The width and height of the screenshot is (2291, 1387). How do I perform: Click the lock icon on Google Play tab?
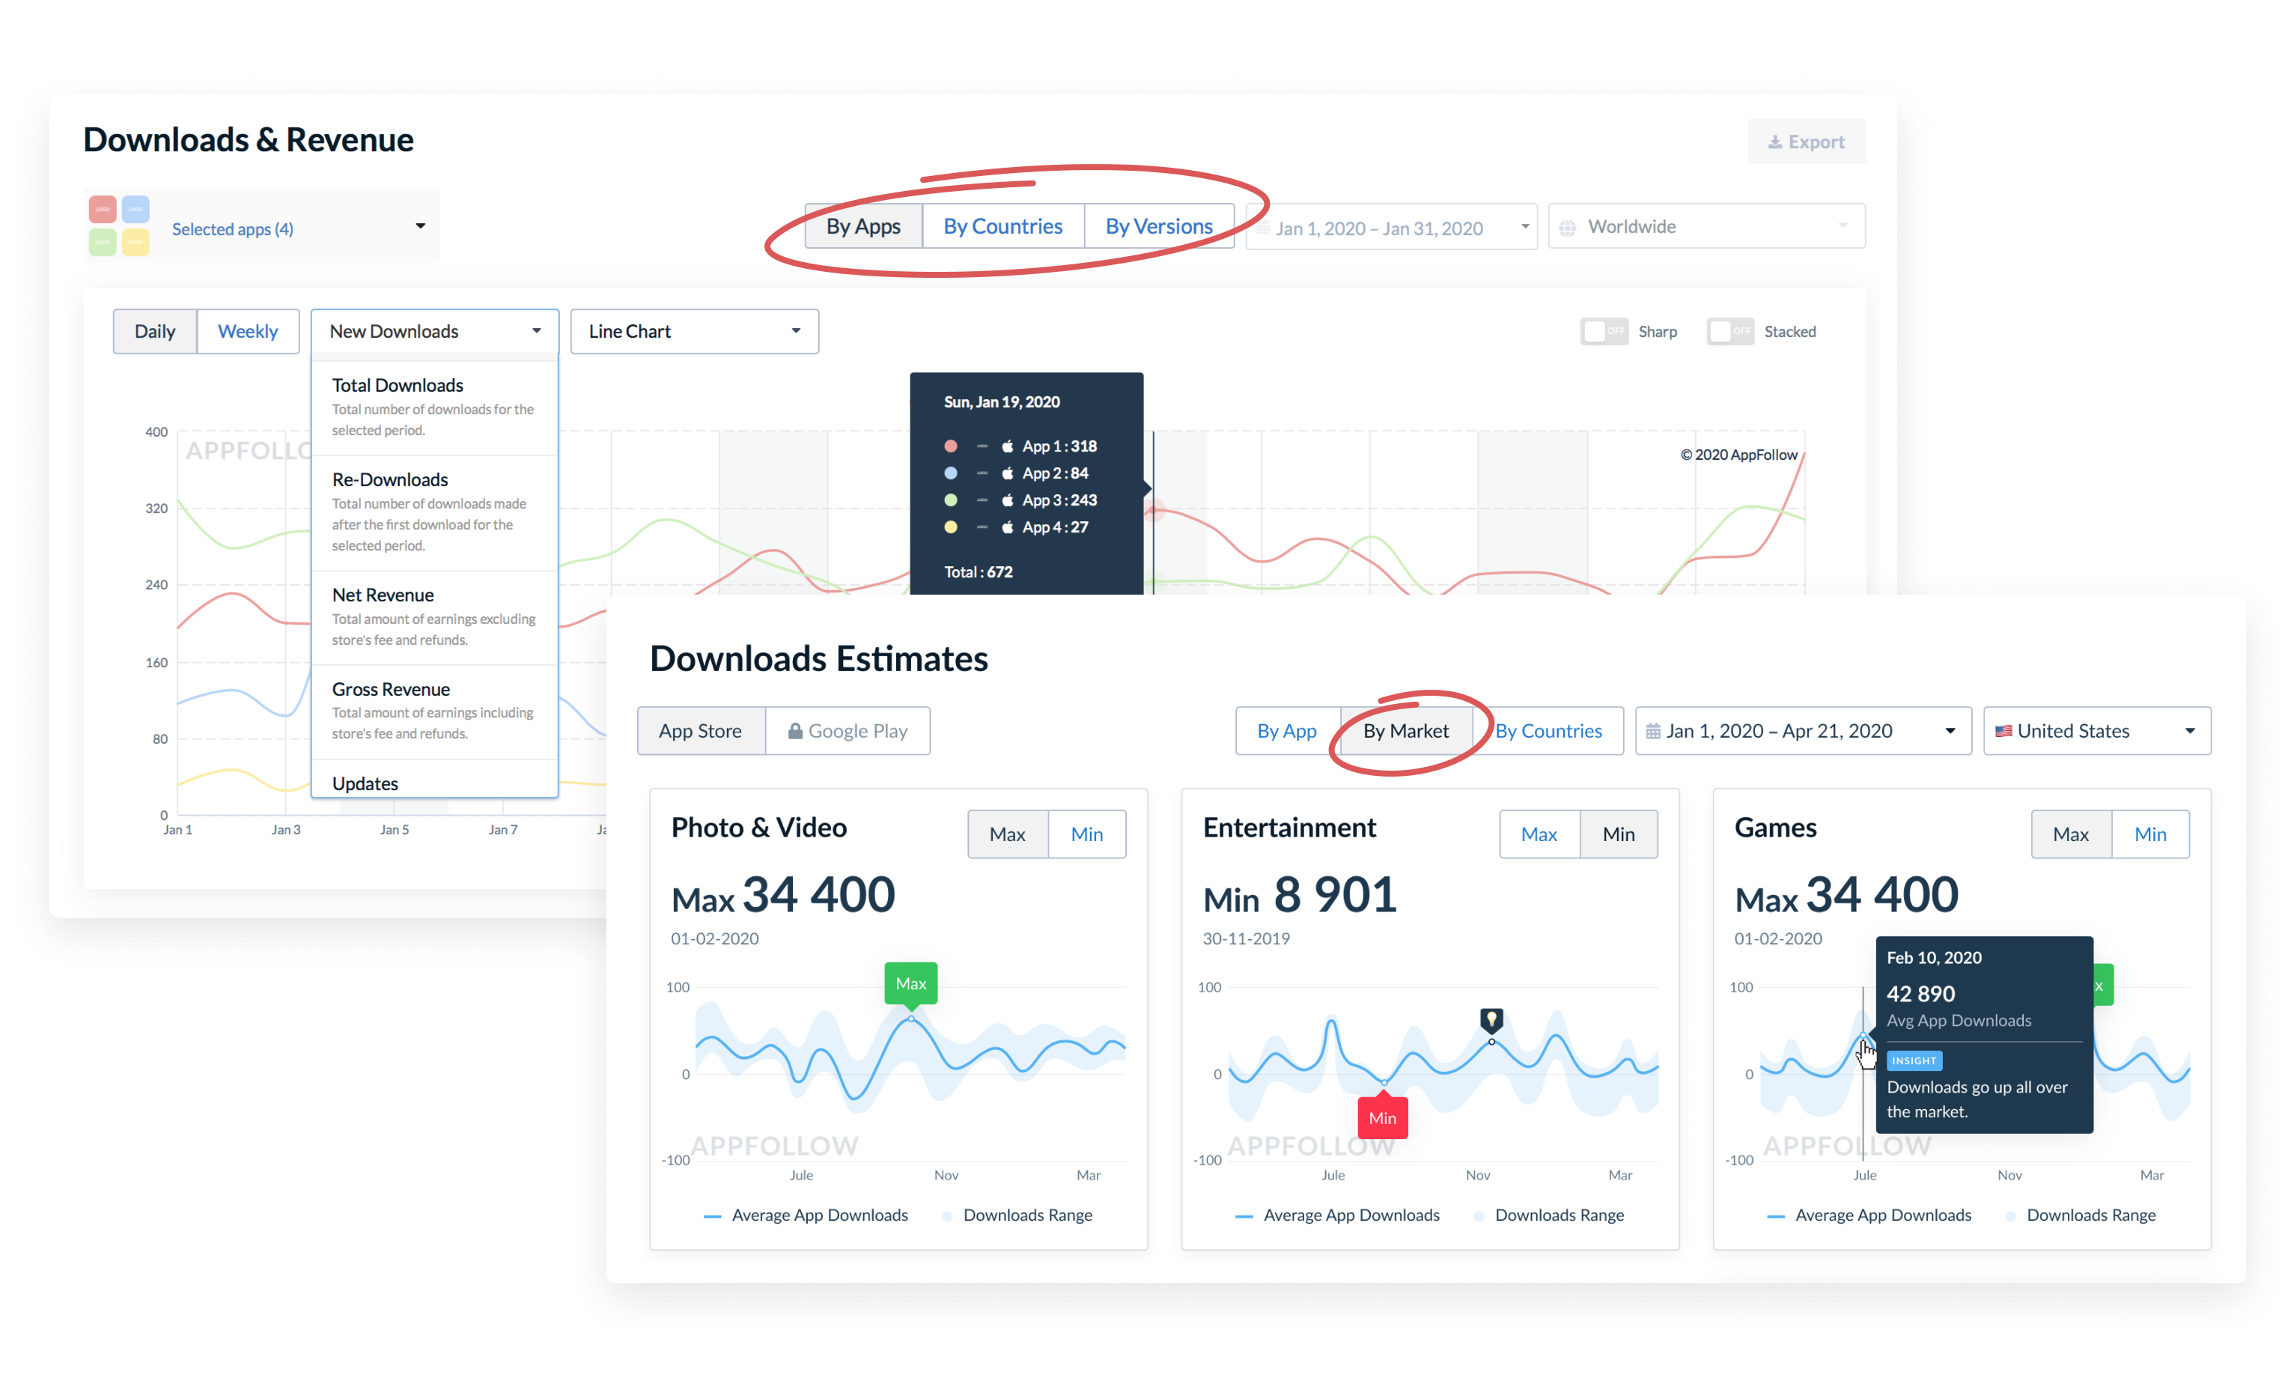pyautogui.click(x=795, y=731)
